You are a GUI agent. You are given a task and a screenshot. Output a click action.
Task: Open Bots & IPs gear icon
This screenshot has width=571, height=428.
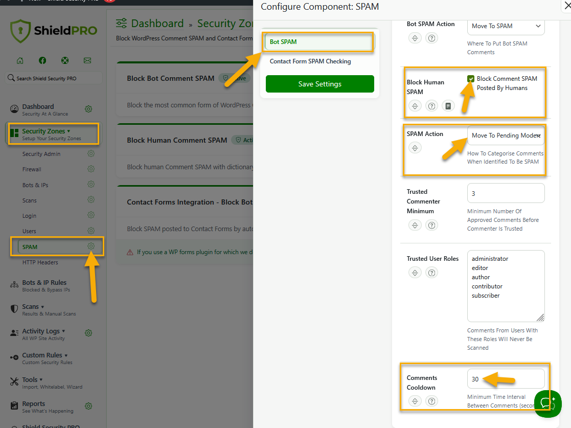pyautogui.click(x=91, y=184)
